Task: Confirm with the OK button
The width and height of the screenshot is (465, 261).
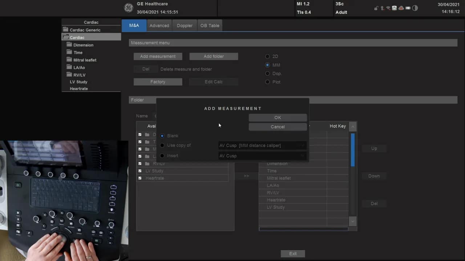Action: (x=278, y=117)
